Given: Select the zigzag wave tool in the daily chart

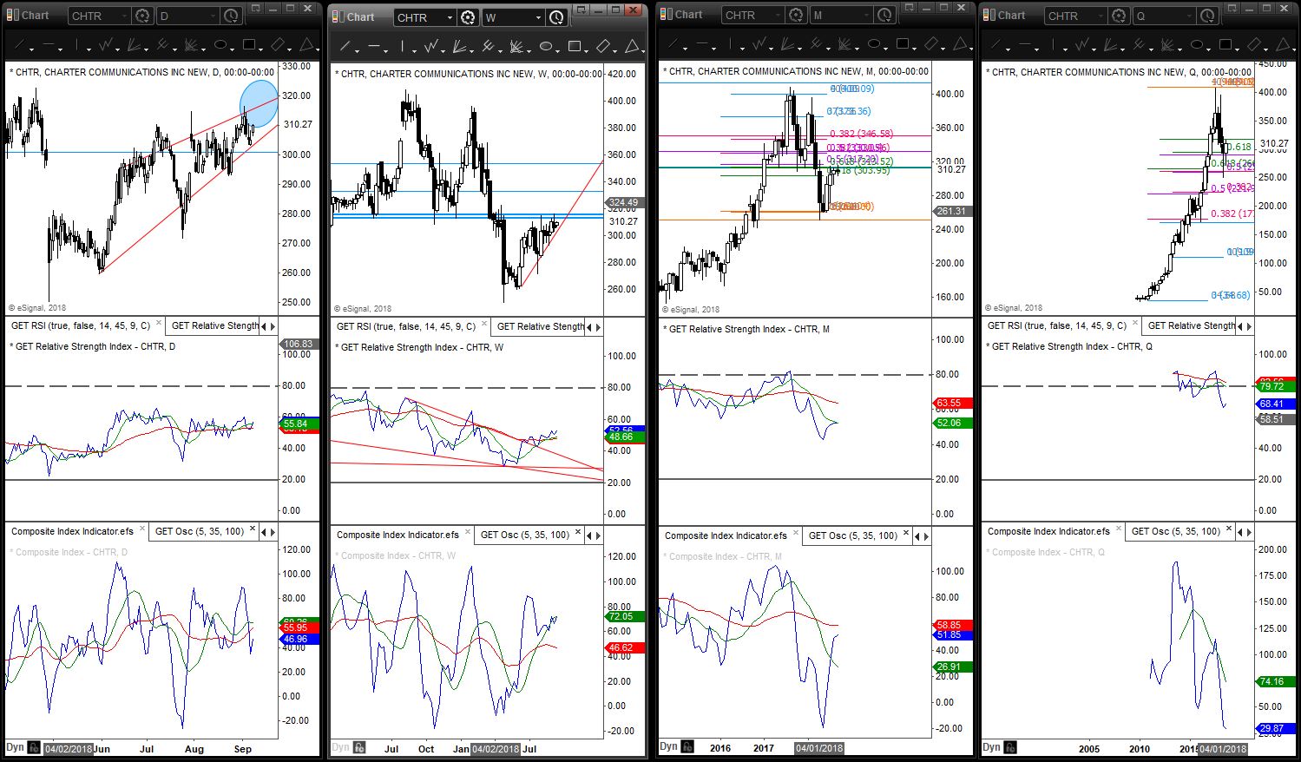Looking at the screenshot, I should (x=107, y=45).
